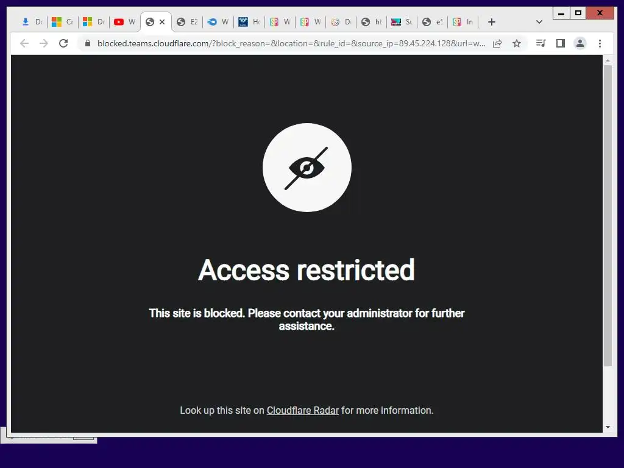The width and height of the screenshot is (624, 468).
Task: Expand the tab search chevron
Action: pyautogui.click(x=539, y=22)
